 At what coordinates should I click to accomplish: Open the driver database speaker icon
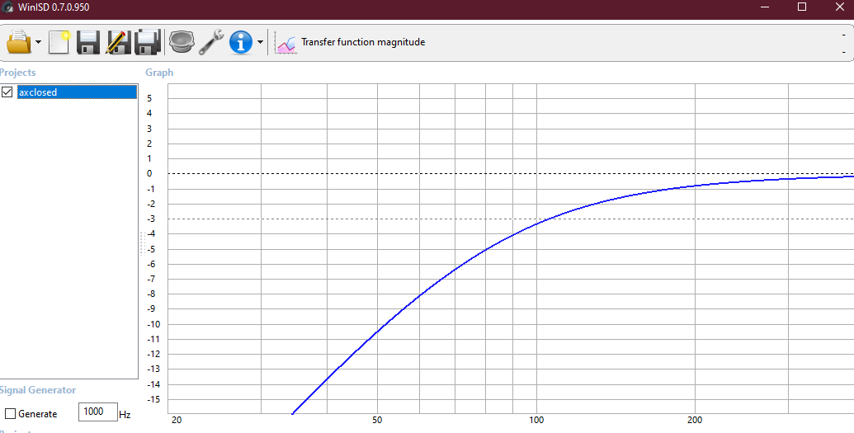pos(182,42)
